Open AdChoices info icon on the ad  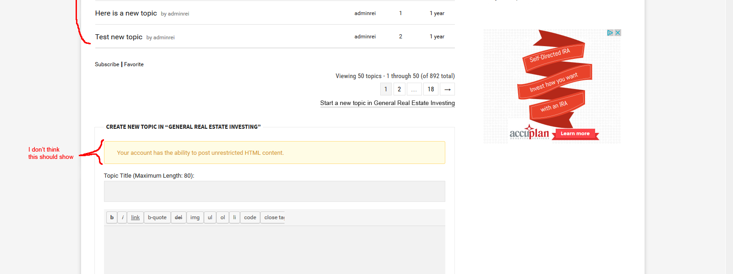click(x=610, y=33)
